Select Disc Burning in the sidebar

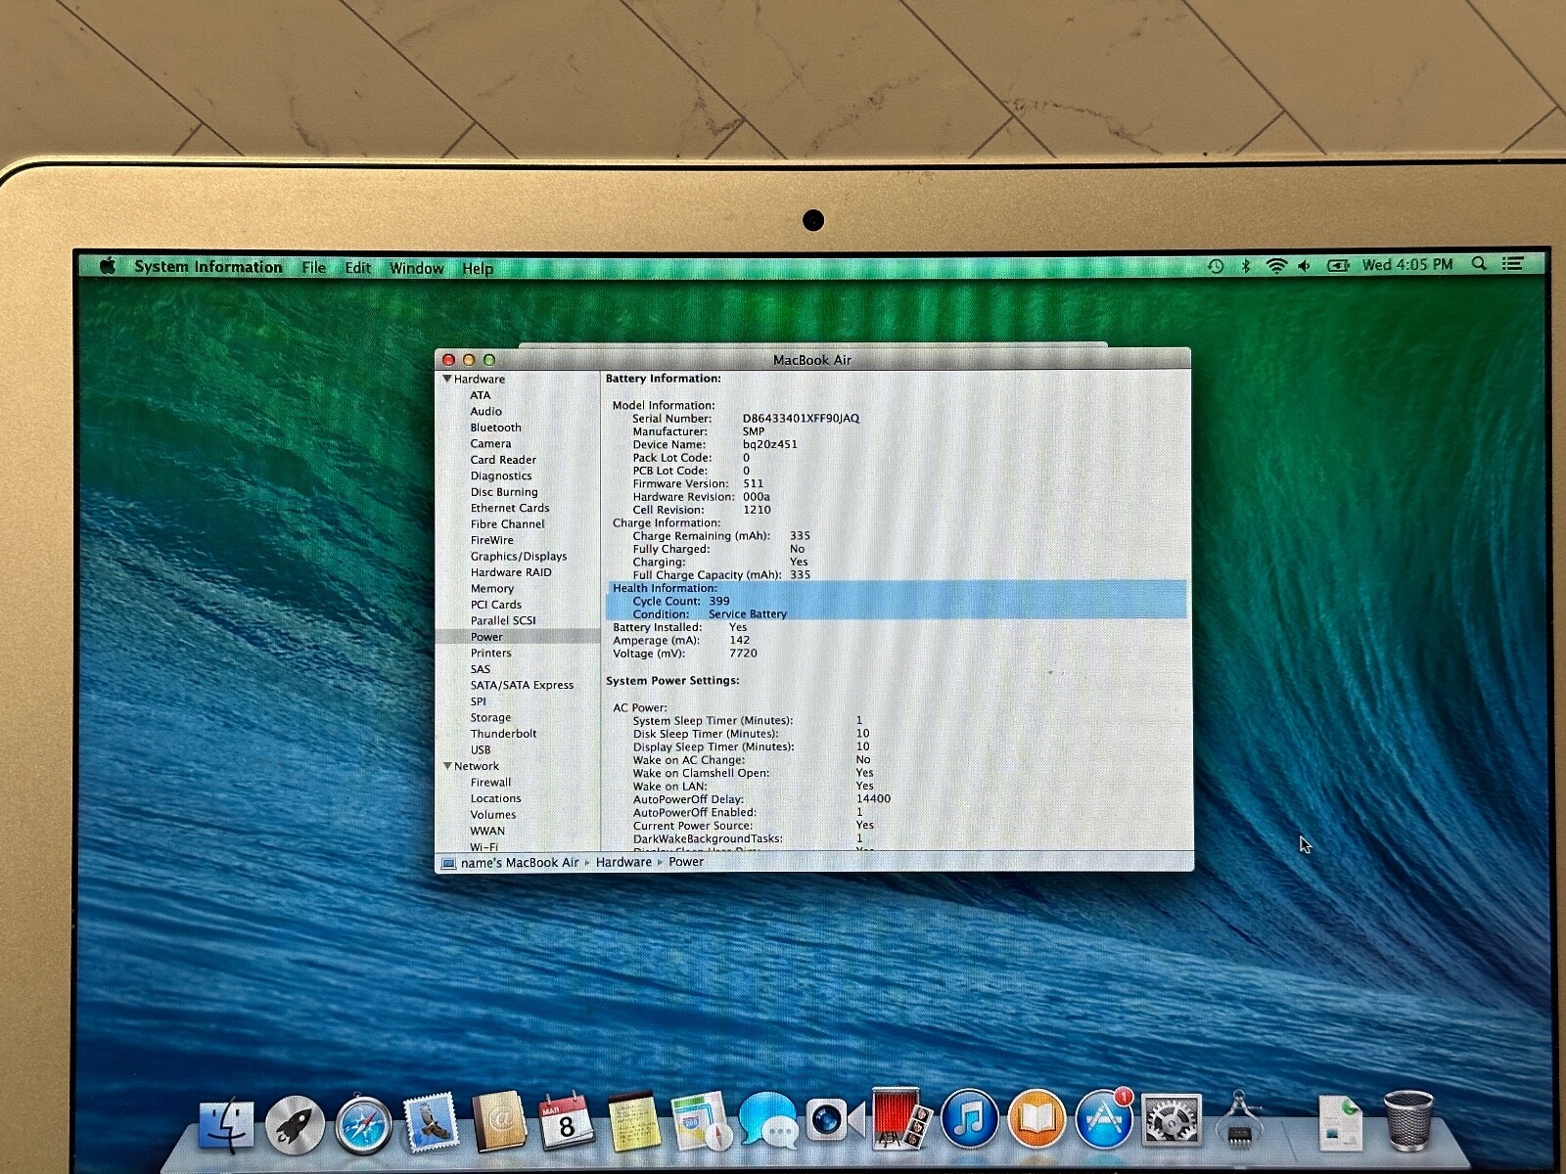(504, 492)
